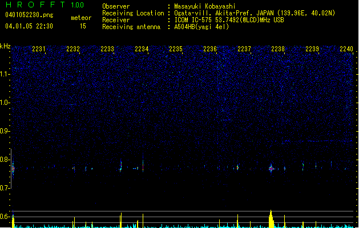Click the Observer label
Screen dimensions: 359x228
point(116,6)
